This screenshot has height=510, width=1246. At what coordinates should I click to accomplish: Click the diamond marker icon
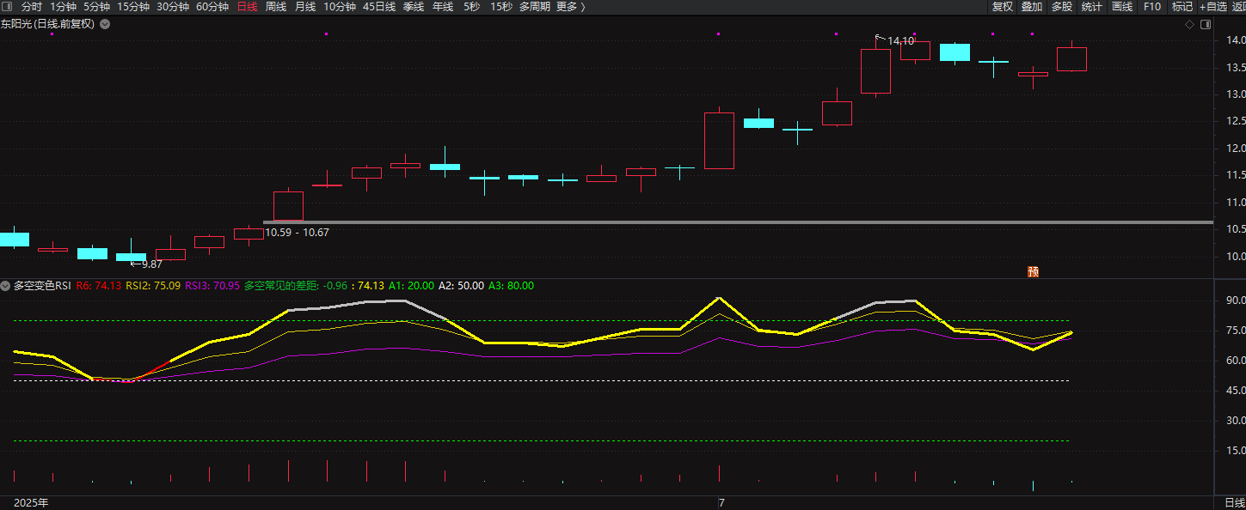click(x=1189, y=24)
